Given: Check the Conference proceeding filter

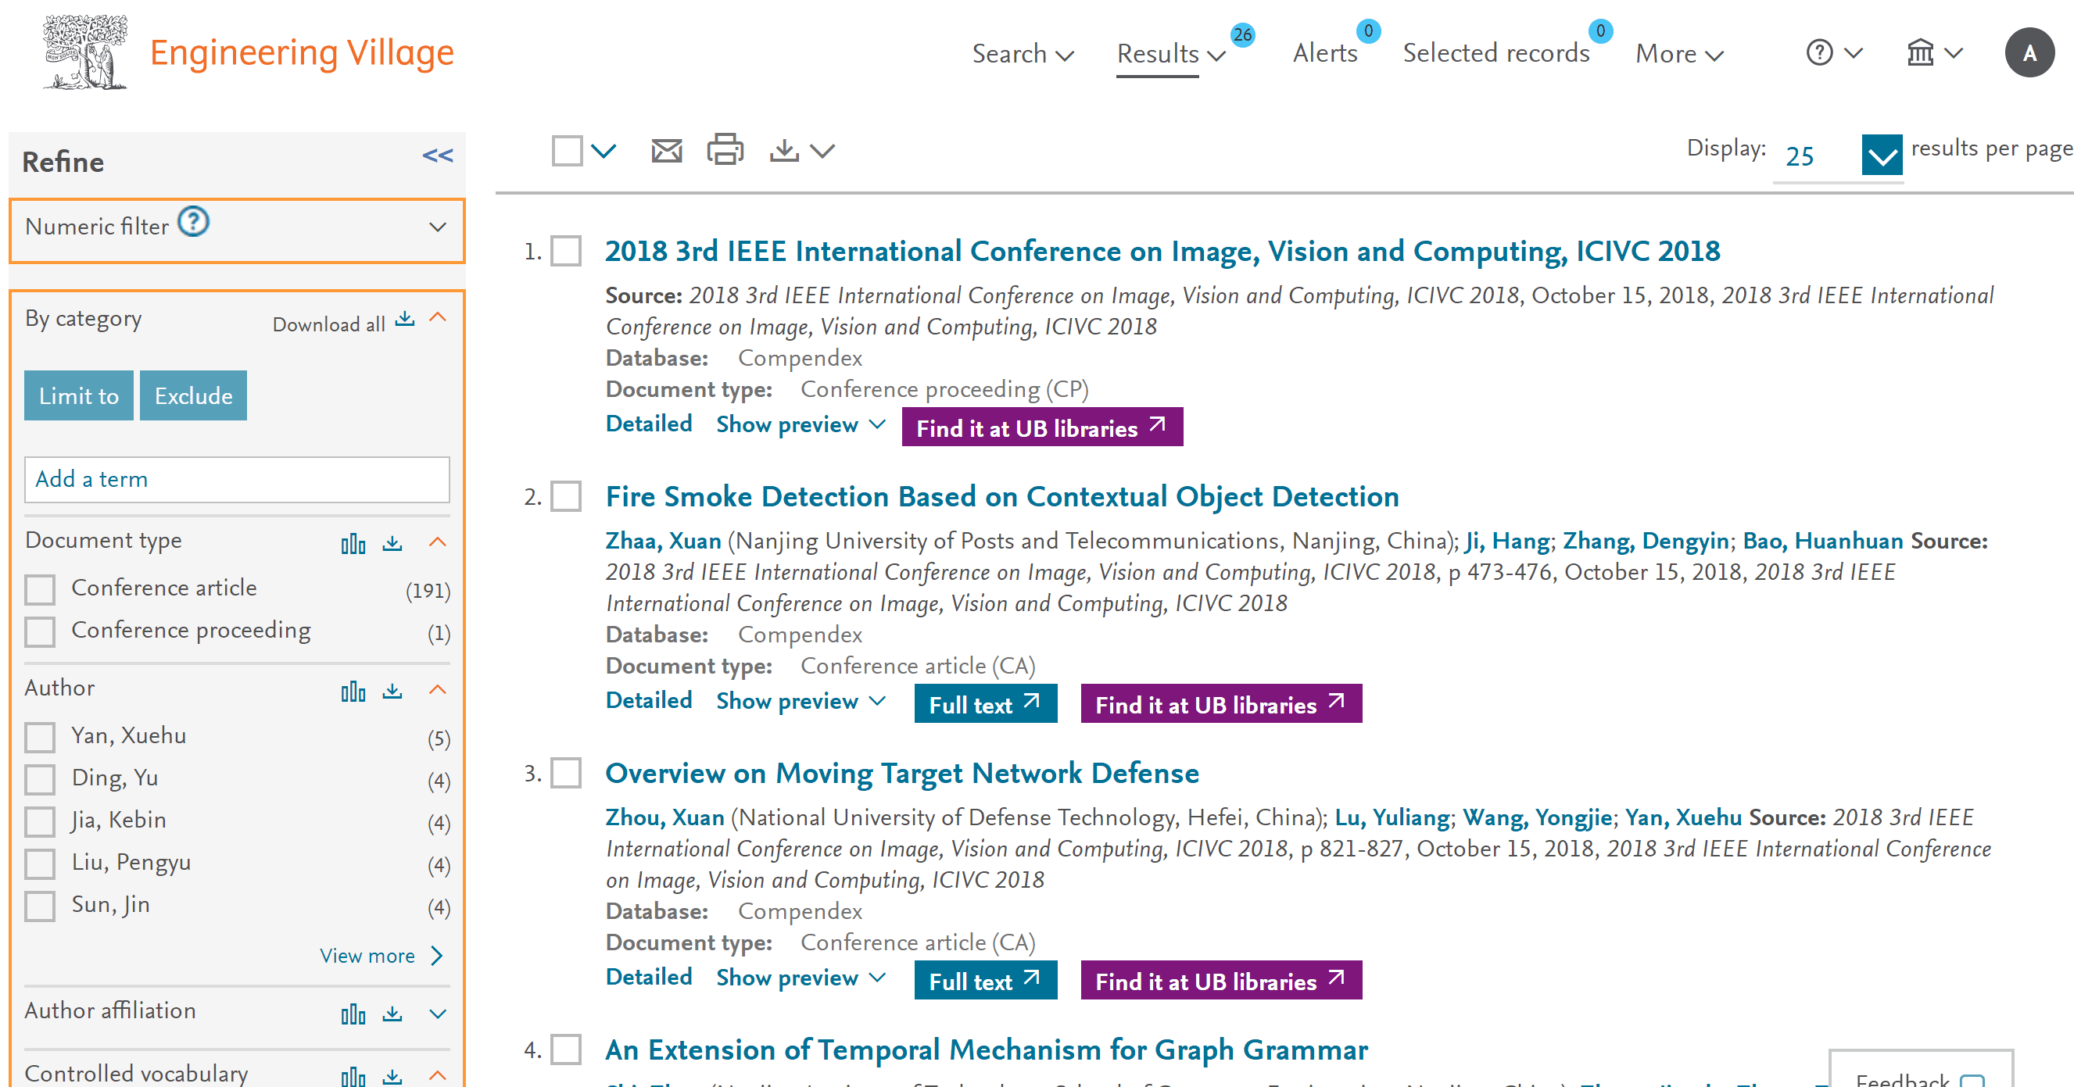Looking at the screenshot, I should [x=39, y=631].
